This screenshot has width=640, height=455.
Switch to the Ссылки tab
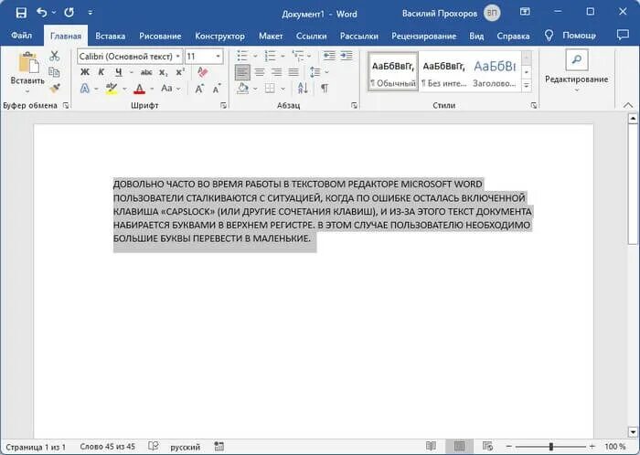point(312,36)
